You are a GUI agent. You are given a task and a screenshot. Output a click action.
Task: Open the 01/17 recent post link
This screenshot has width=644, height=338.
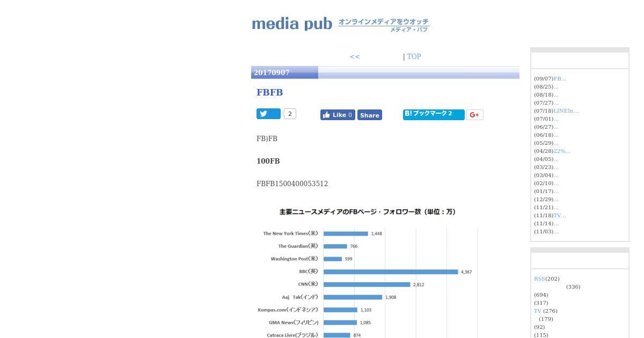point(556,191)
